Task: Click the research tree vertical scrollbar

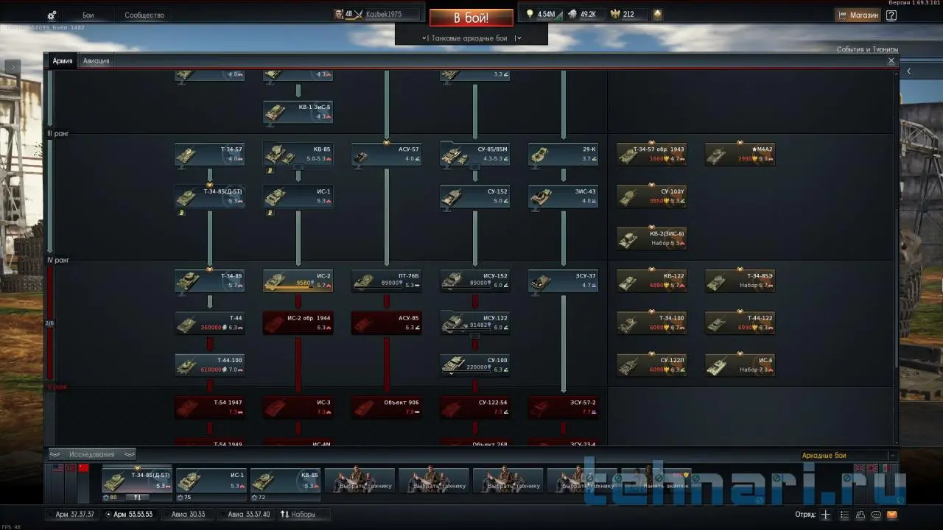Action: (897, 287)
